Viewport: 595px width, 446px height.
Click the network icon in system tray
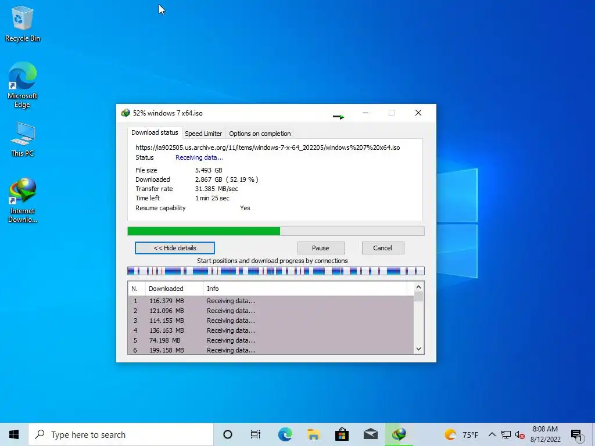coord(506,434)
